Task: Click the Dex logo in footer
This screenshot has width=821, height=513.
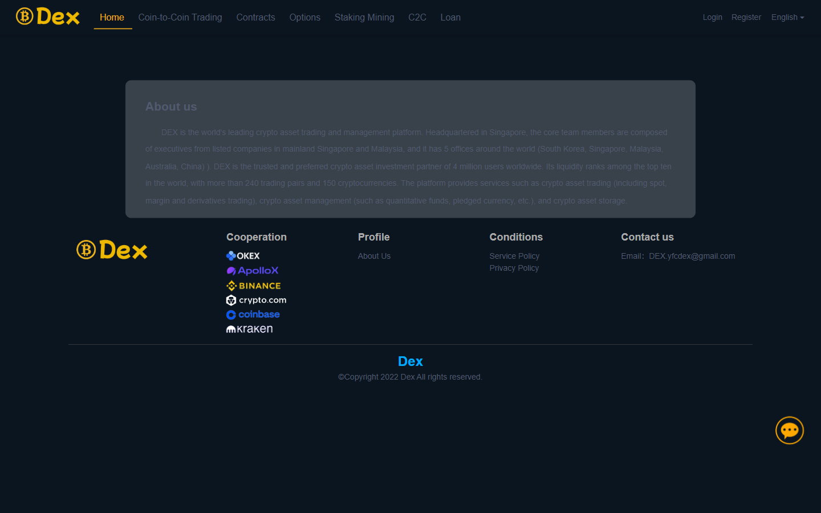Action: [x=112, y=250]
